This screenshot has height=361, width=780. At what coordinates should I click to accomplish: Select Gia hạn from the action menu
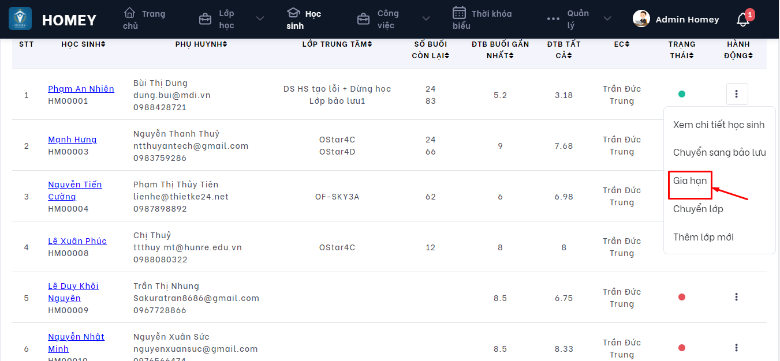[690, 181]
